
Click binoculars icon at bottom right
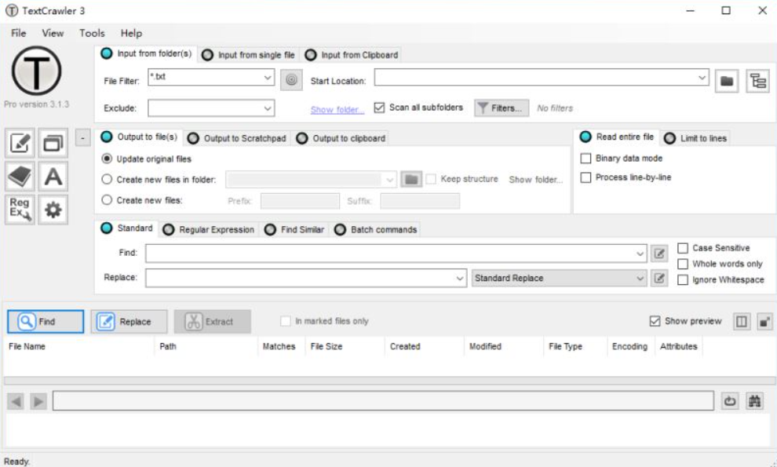pos(755,401)
